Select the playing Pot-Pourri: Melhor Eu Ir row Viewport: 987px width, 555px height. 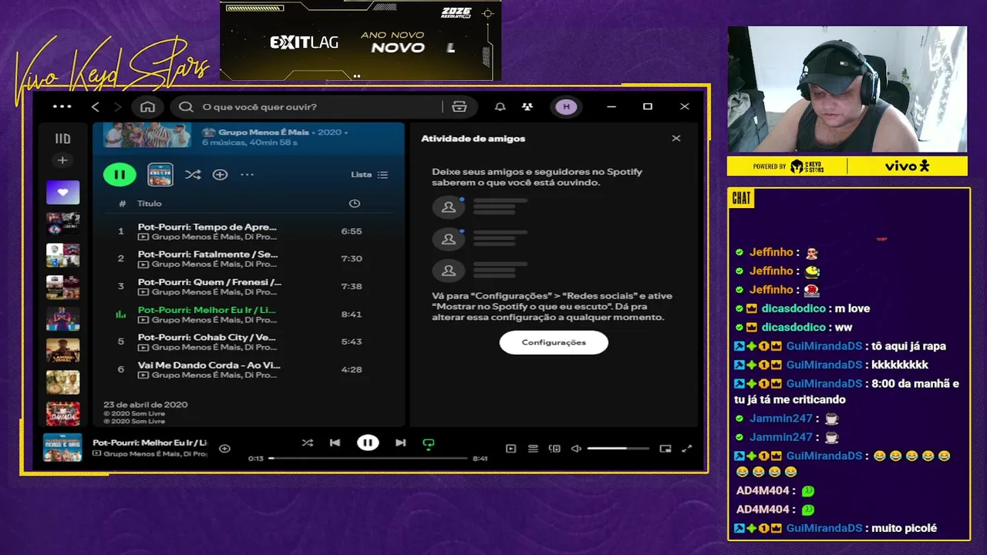(x=247, y=314)
